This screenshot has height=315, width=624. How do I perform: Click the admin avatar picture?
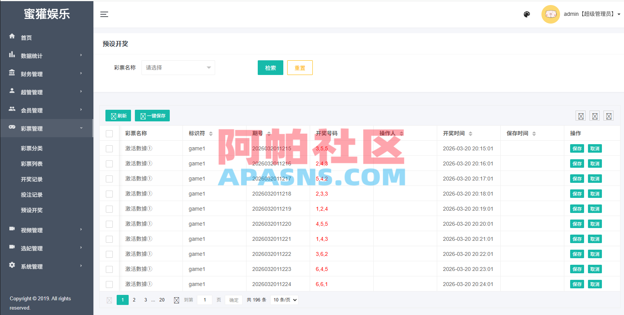tap(550, 14)
